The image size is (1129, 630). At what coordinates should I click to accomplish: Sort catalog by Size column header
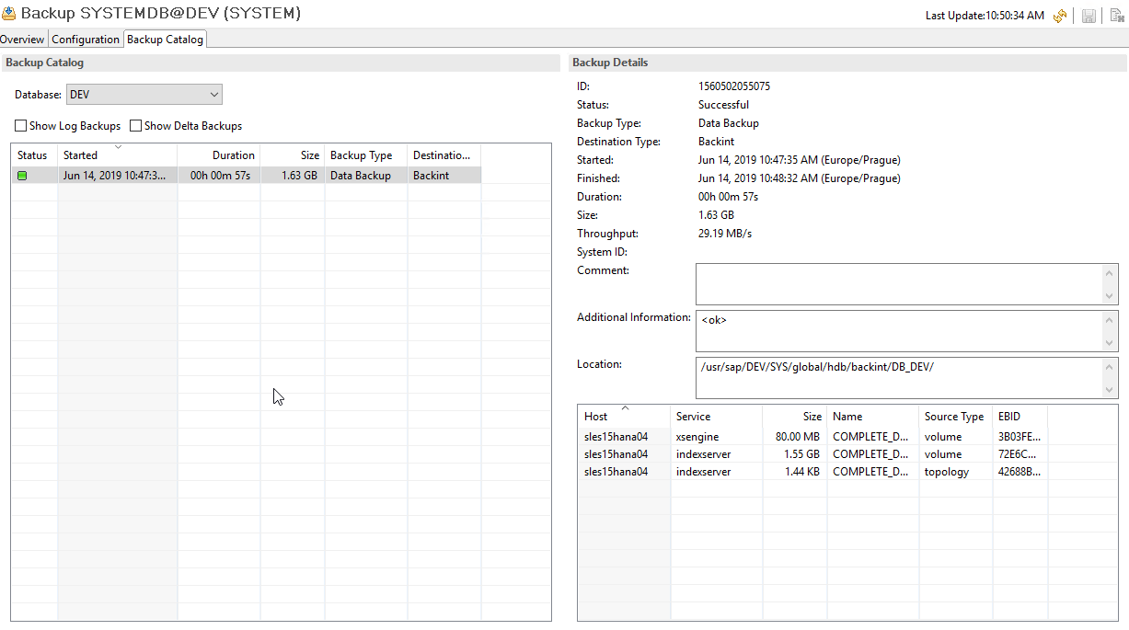(293, 155)
